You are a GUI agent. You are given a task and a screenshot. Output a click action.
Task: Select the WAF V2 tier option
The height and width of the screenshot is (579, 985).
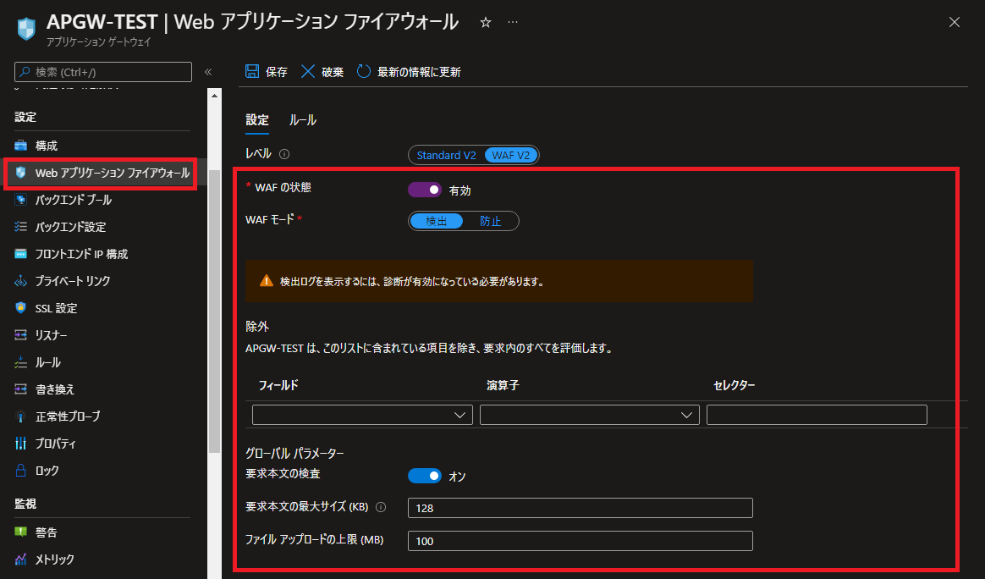click(511, 155)
